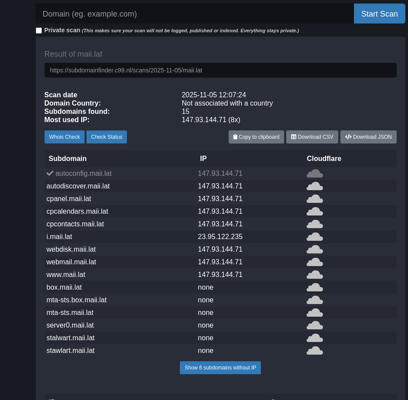Click the Cloudflare cloud icon for cpanel.maii.lat
The height and width of the screenshot is (400, 408).
pos(315,198)
